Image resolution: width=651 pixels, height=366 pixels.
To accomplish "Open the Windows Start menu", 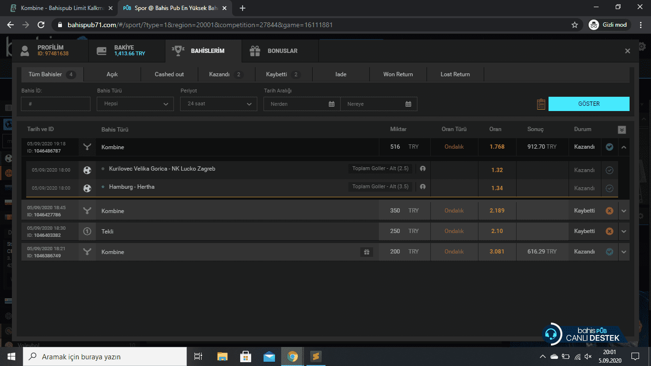I will [x=11, y=356].
